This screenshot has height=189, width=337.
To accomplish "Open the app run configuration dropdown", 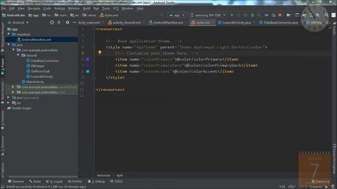I will point(177,15).
